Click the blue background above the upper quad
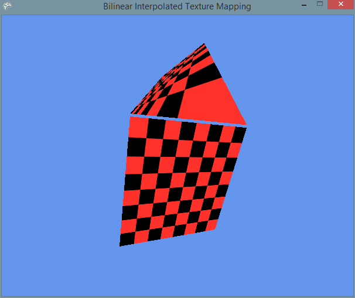The image size is (355, 298). (x=176, y=29)
